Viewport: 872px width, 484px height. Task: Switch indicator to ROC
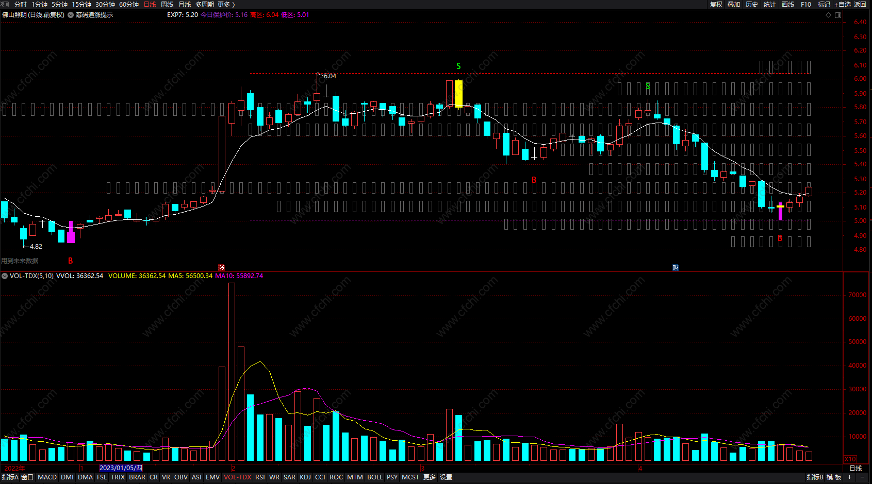tap(336, 477)
